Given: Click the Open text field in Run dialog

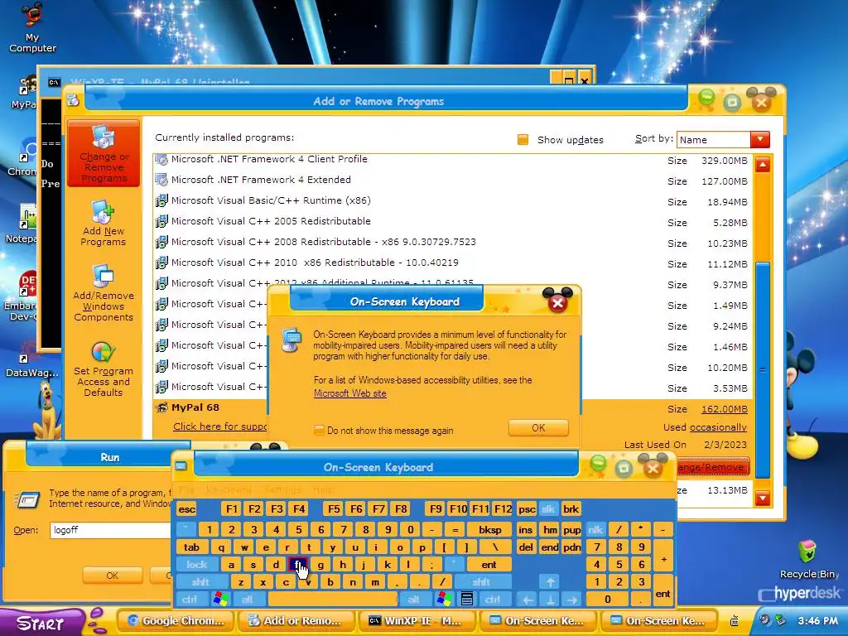Looking at the screenshot, I should [x=111, y=530].
